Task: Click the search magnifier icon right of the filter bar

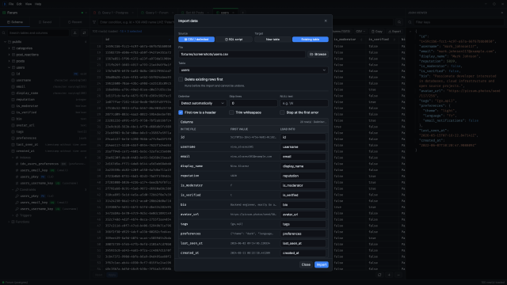Action: 399,22
